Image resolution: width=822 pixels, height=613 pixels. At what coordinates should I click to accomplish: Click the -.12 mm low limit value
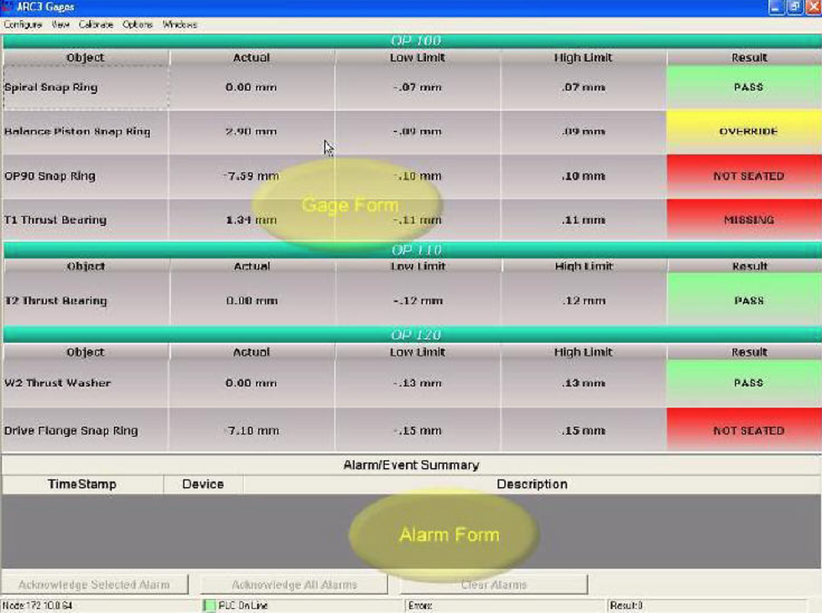click(x=418, y=301)
